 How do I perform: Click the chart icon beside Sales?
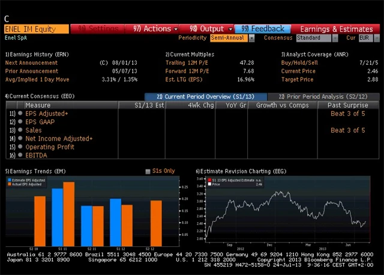coord(20,130)
